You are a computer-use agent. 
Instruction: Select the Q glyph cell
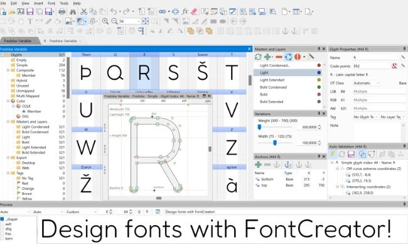pyautogui.click(x=115, y=70)
